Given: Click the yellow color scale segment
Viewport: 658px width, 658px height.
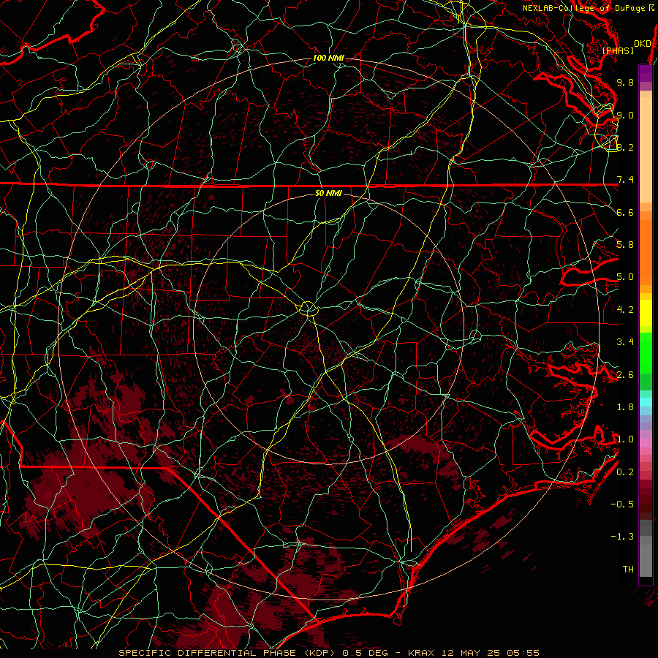Looking at the screenshot, I should [646, 313].
